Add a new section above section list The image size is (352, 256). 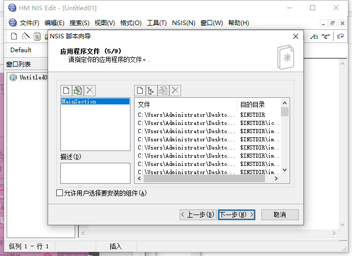(66, 91)
